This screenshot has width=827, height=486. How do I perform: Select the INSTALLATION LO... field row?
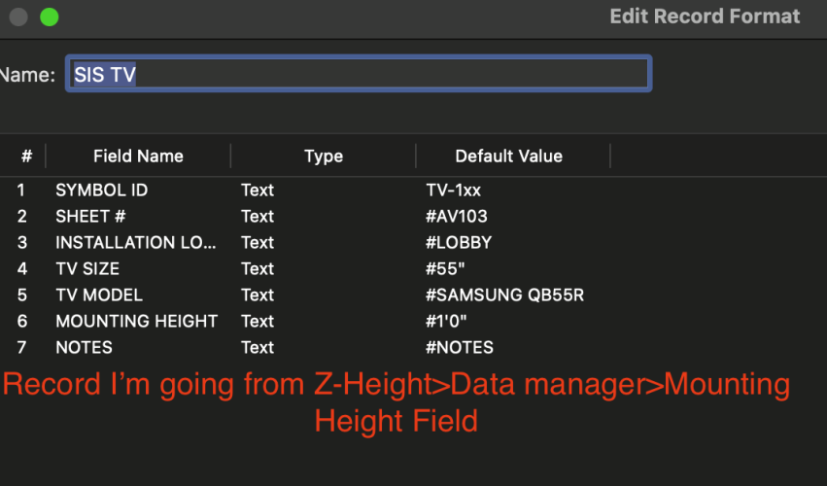136,243
